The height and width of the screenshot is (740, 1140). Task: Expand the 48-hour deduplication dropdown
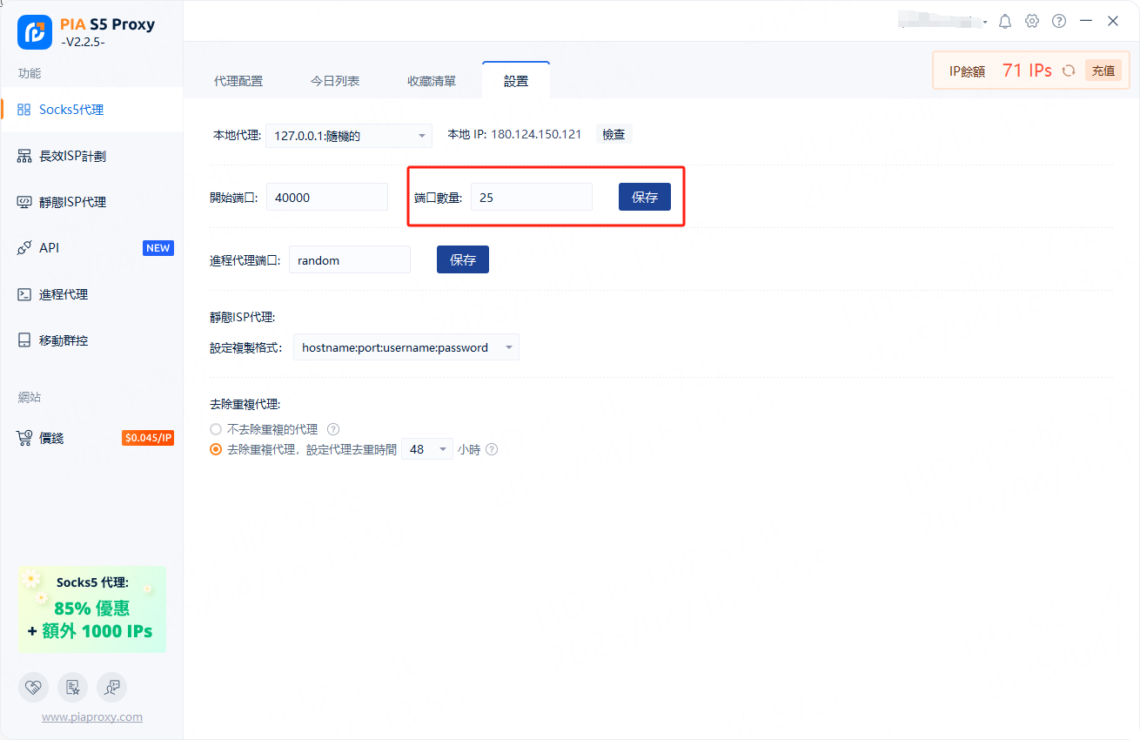tap(427, 450)
